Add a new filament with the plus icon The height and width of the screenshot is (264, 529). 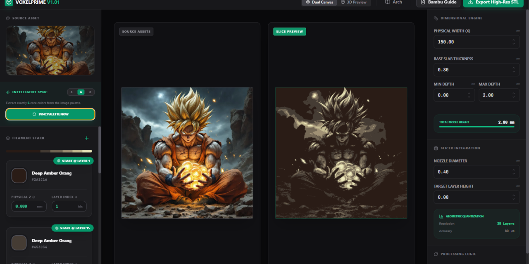pos(87,138)
